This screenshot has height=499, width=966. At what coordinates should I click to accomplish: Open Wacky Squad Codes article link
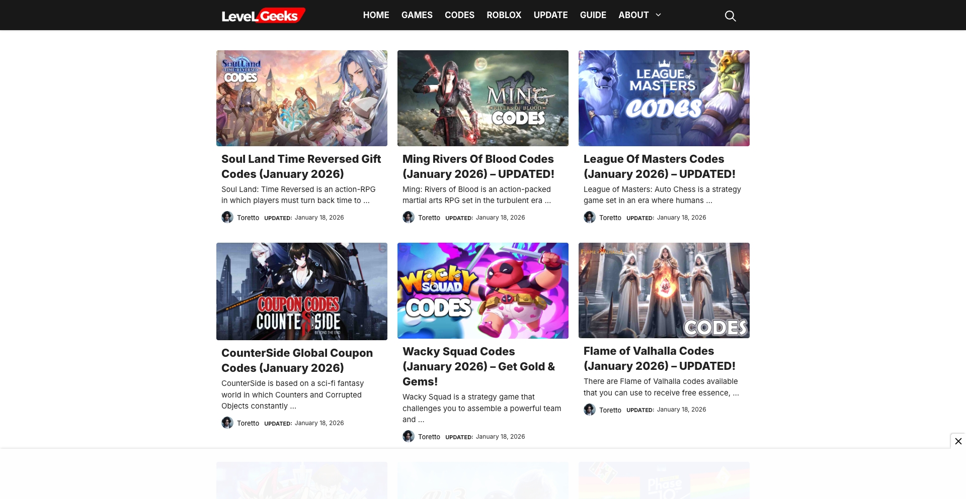pyautogui.click(x=479, y=366)
